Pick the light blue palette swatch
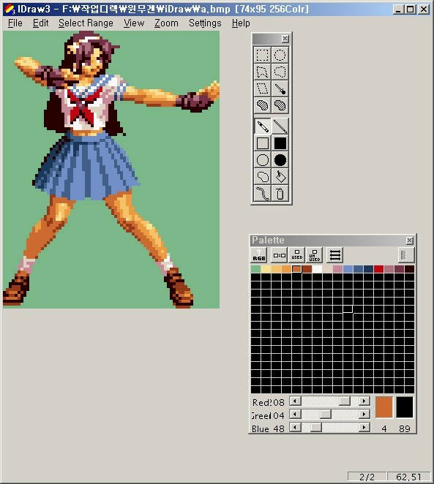Image resolution: width=434 pixels, height=484 pixels. 348,269
